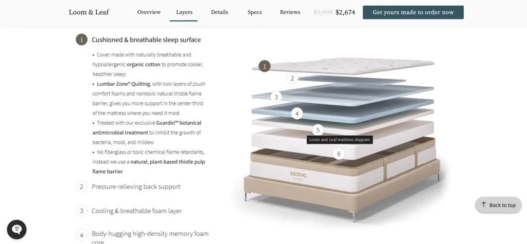527x244 pixels.
Task: Click the Saatva mattress diagram image
Action: (x=343, y=139)
